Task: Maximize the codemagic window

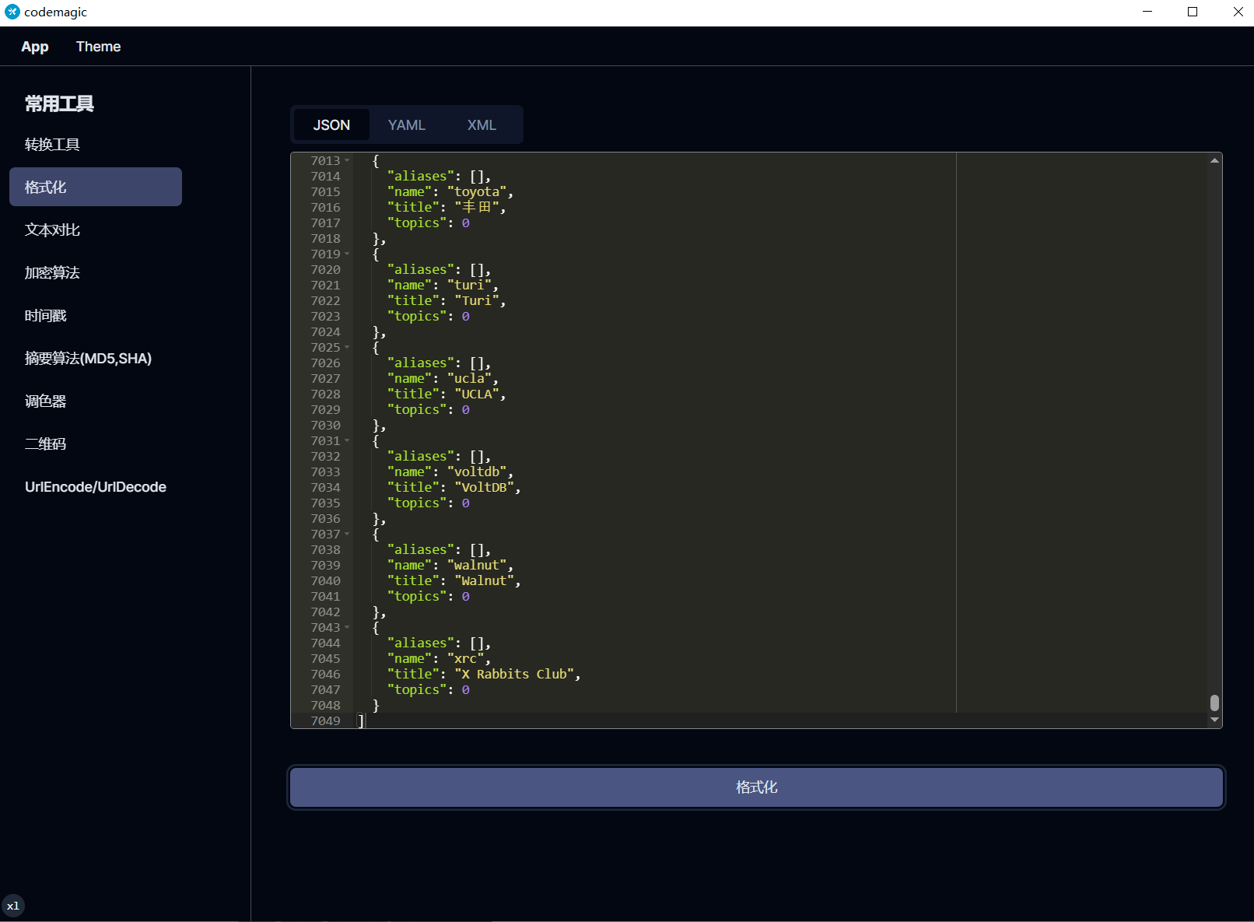Action: 1193,12
